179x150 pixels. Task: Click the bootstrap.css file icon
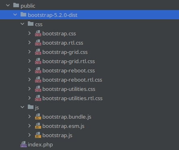pyautogui.click(x=38, y=33)
